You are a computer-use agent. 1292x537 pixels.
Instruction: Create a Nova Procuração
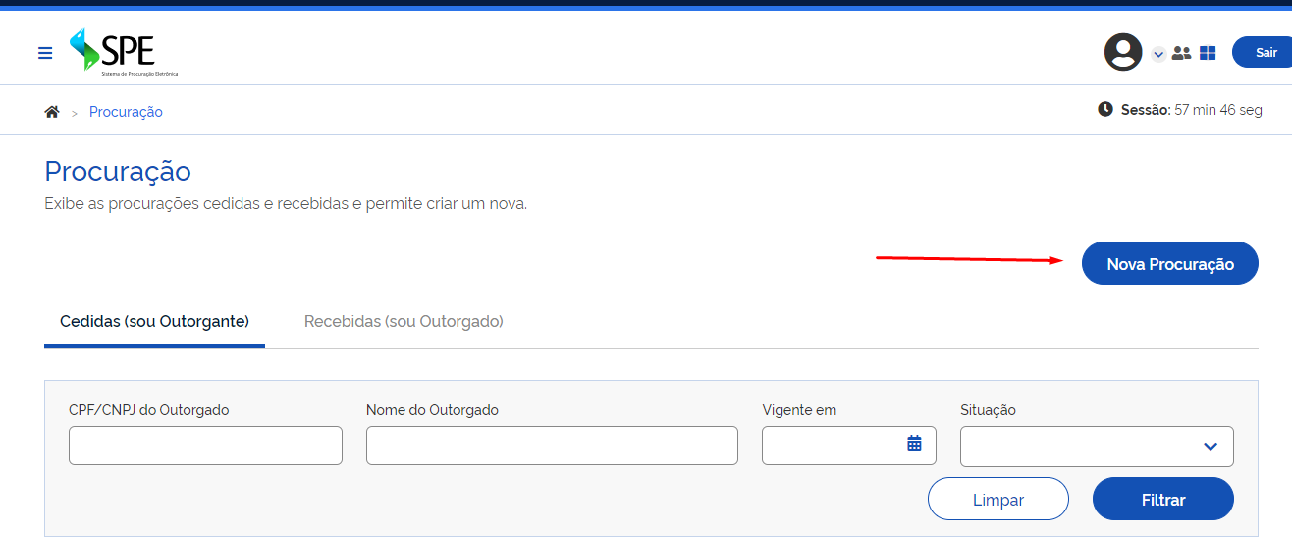tap(1169, 263)
